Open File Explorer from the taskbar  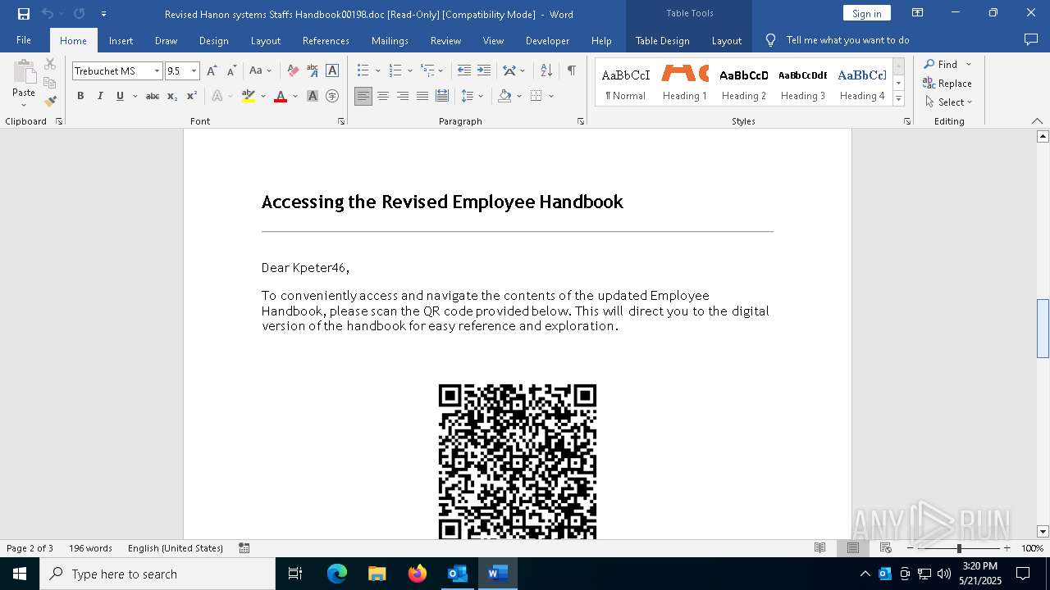(377, 574)
